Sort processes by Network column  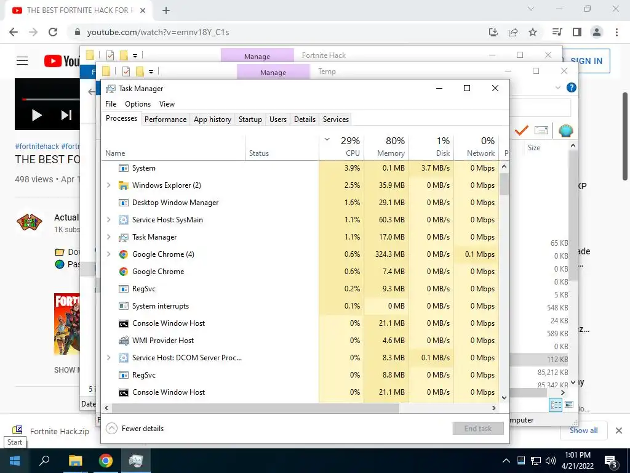(476, 147)
